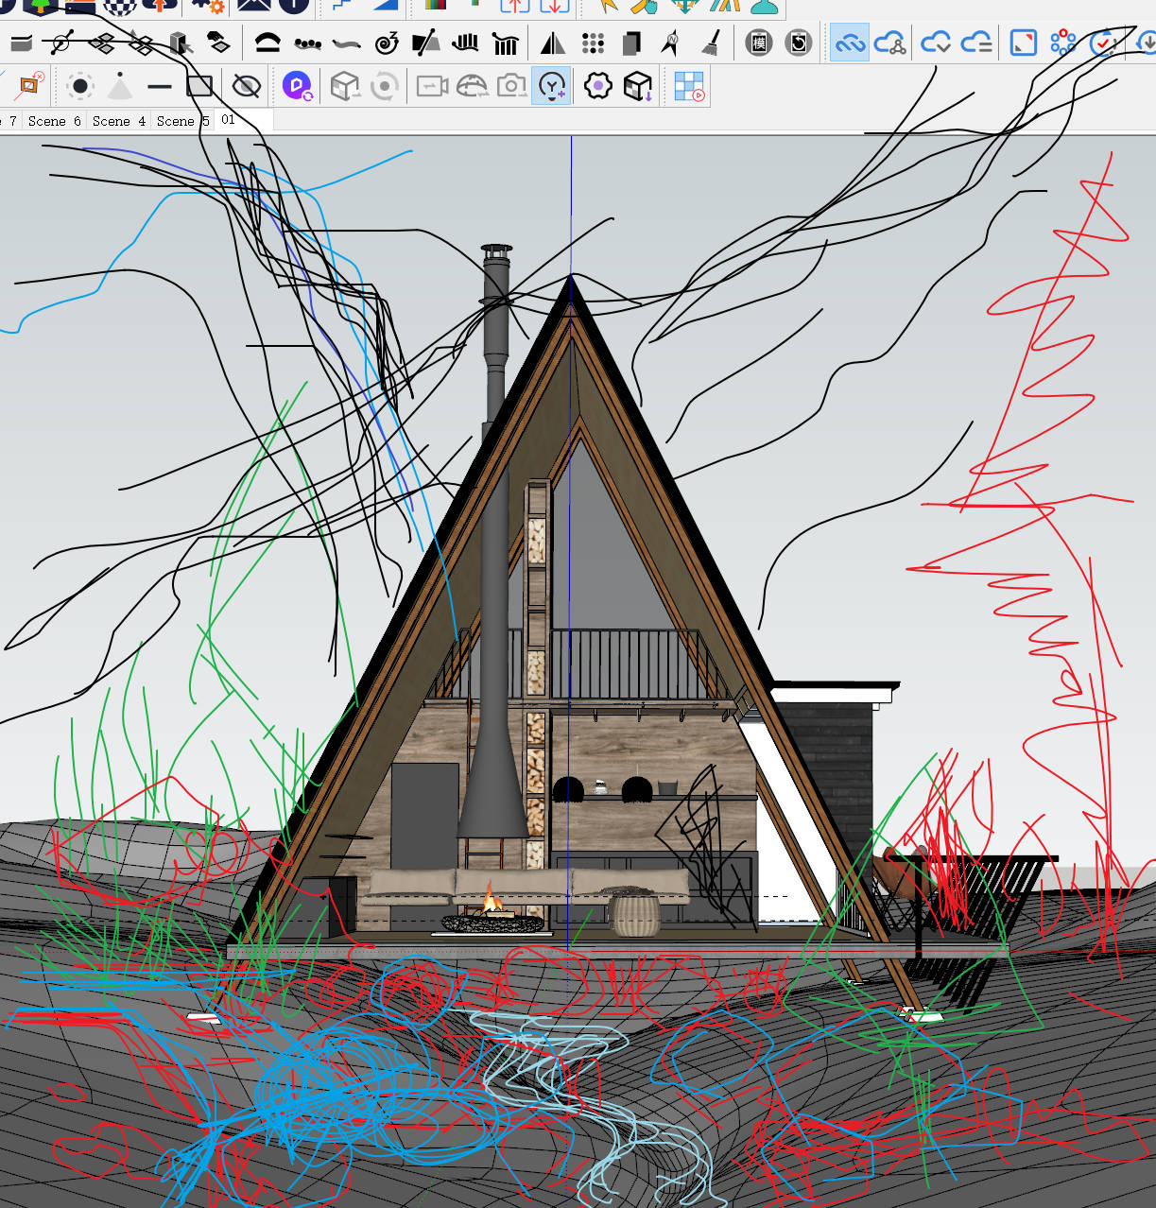The height and width of the screenshot is (1208, 1156).
Task: Click the north compass arrow icon
Action: [671, 43]
